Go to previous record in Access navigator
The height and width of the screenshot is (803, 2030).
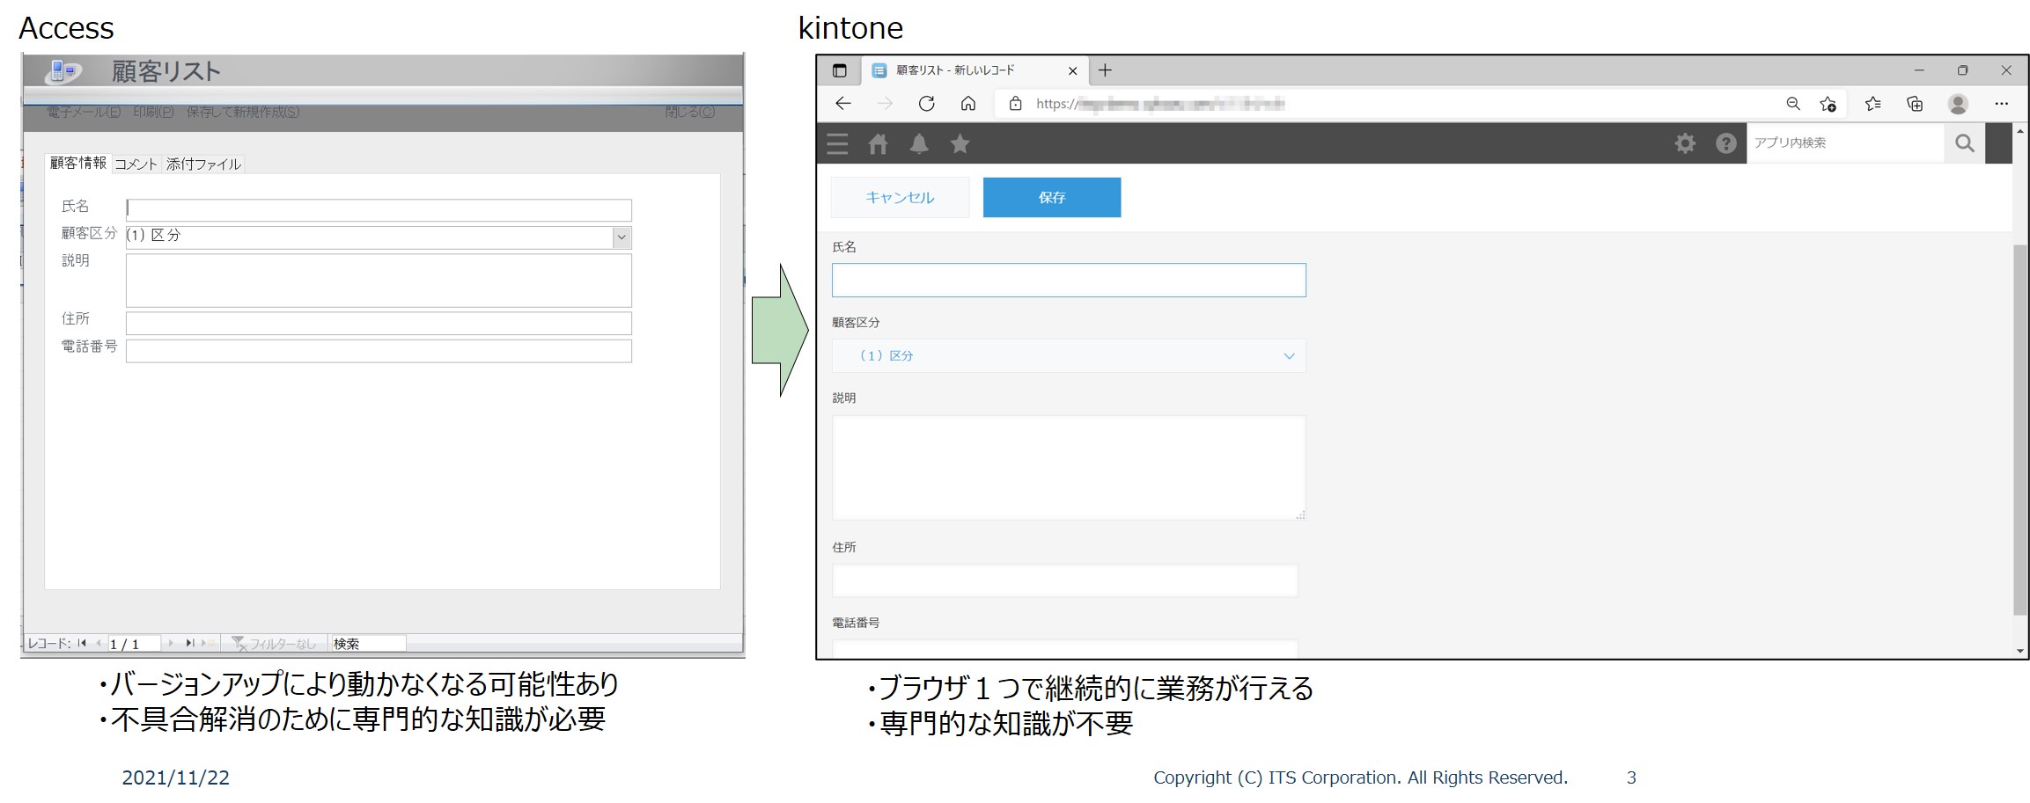(x=99, y=643)
